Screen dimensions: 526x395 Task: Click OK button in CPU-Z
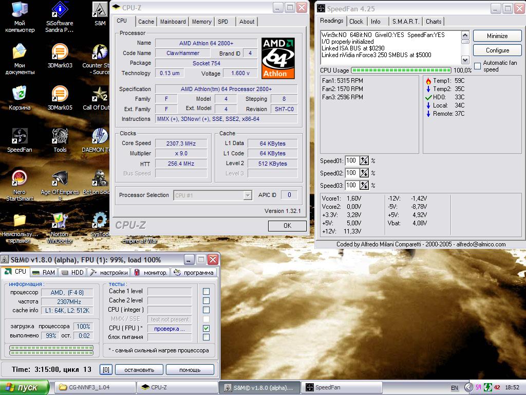[287, 226]
